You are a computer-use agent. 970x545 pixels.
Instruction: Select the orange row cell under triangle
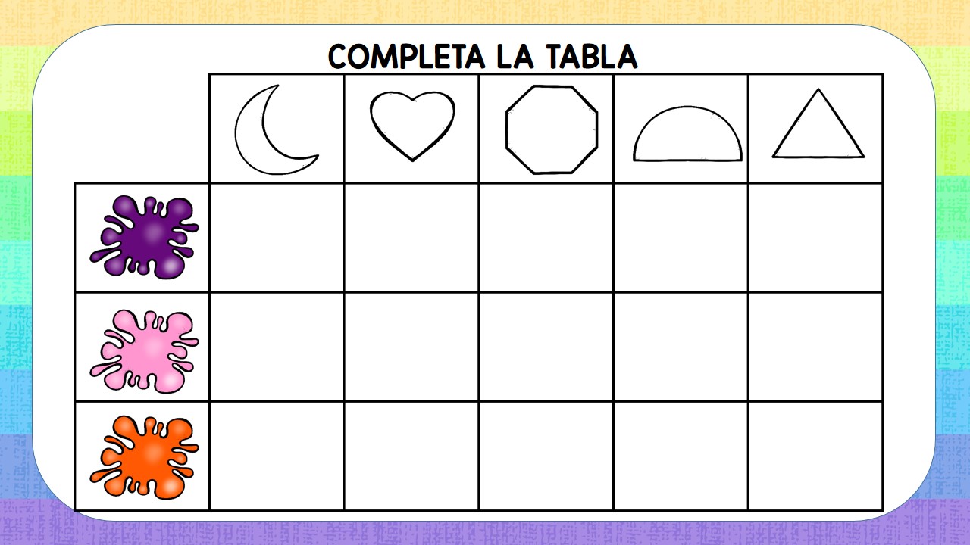(815, 456)
